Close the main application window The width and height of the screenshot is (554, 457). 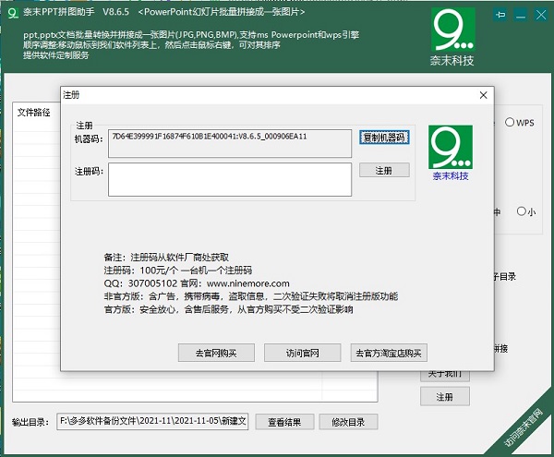click(540, 15)
